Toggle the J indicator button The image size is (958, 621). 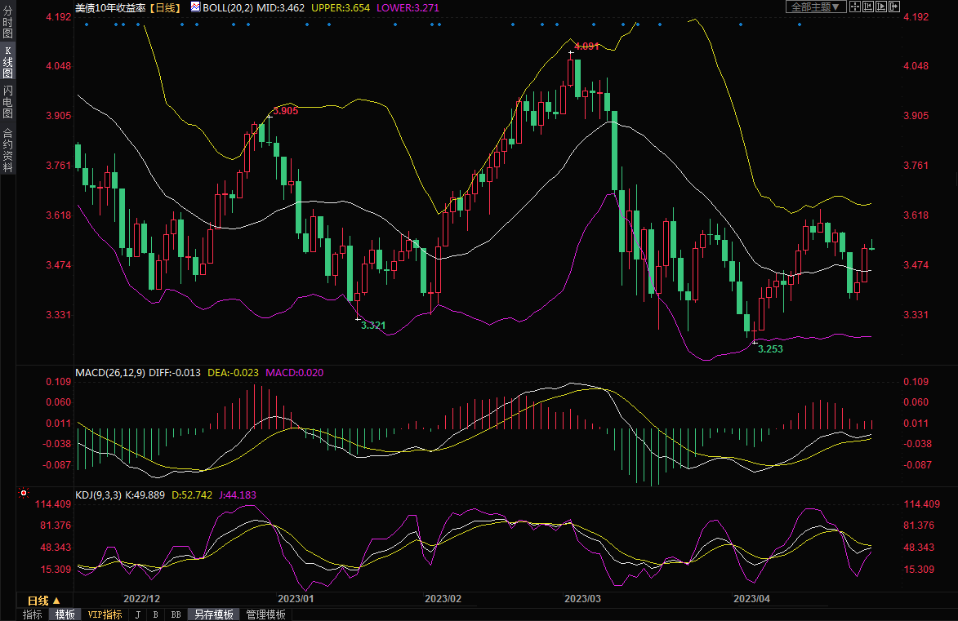(137, 614)
